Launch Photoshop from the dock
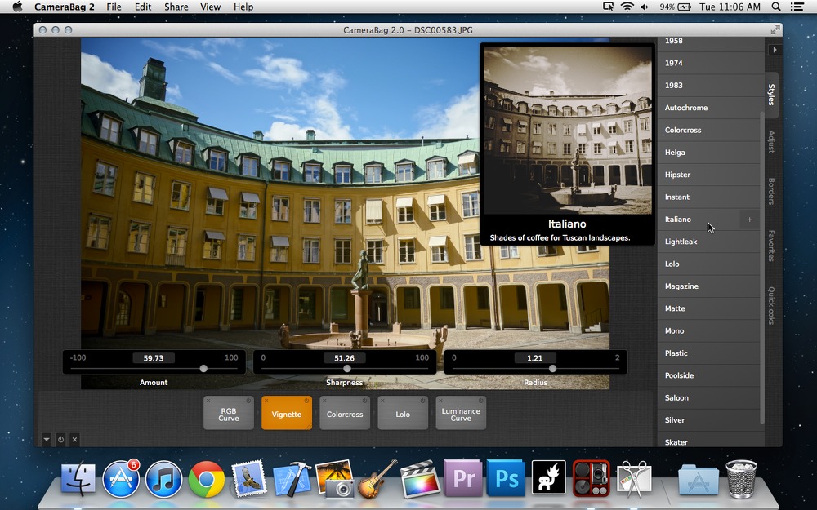The image size is (817, 510). (506, 477)
